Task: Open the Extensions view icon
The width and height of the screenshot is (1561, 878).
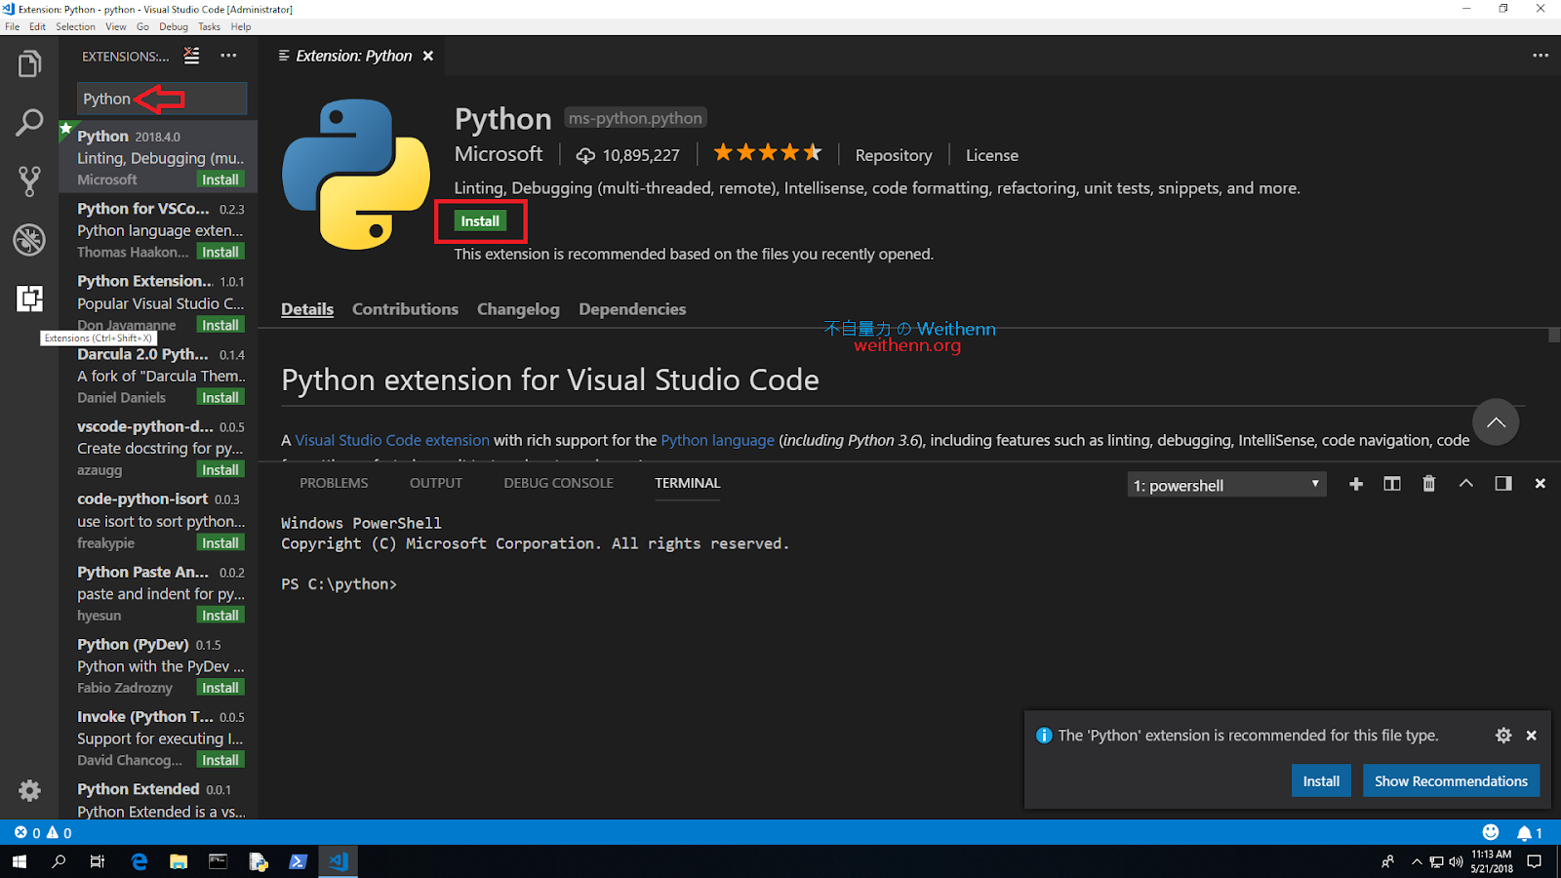Action: pos(29,299)
